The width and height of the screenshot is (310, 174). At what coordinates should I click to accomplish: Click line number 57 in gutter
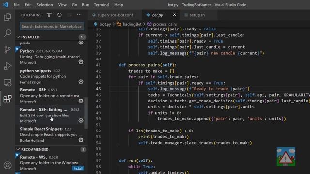pyautogui.click(x=98, y=160)
